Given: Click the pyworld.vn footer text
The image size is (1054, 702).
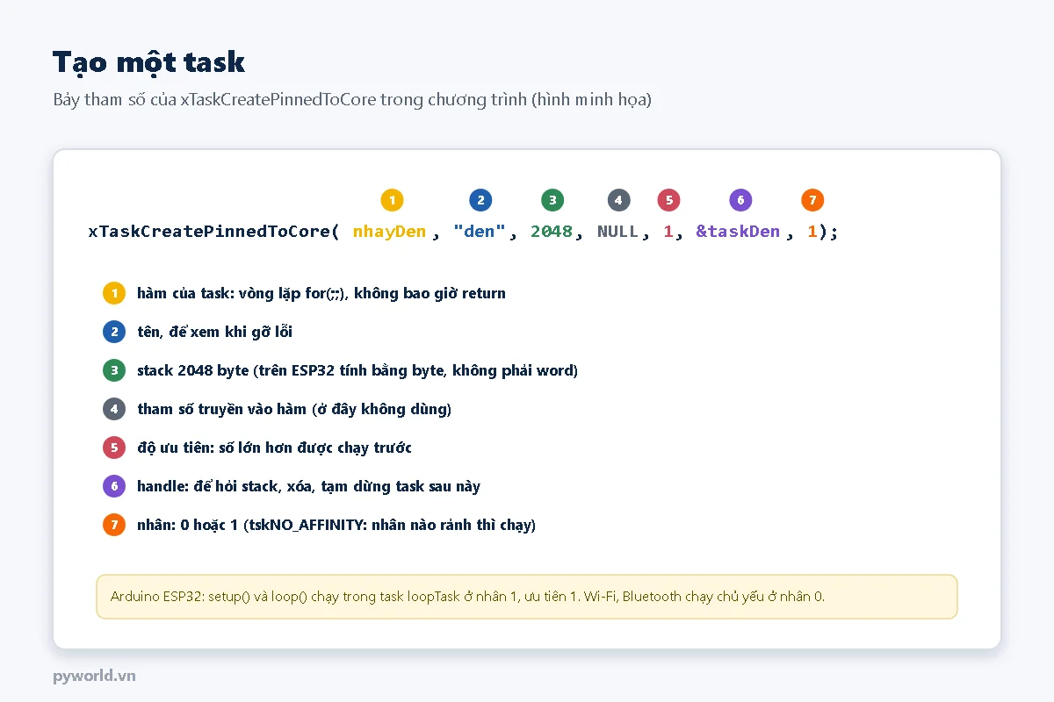Looking at the screenshot, I should pos(94,676).
